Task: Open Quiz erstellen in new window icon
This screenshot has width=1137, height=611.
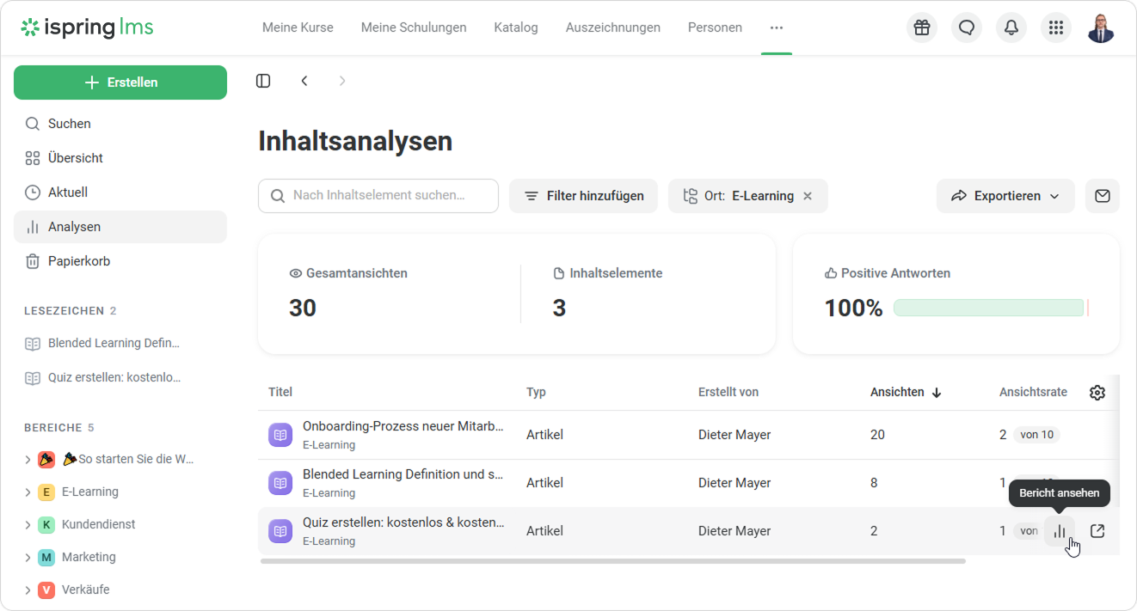Action: coord(1097,531)
